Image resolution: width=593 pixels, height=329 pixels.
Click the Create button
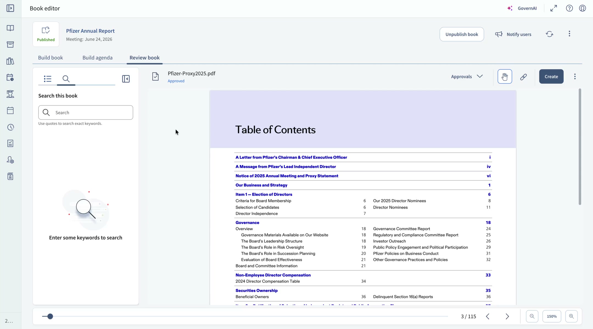coord(551,76)
